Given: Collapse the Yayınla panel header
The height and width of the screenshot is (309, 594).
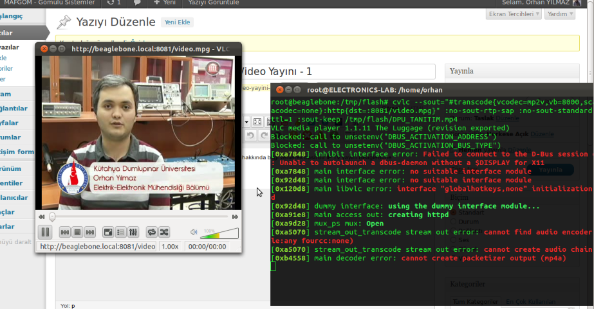Looking at the screenshot, I should [512, 71].
